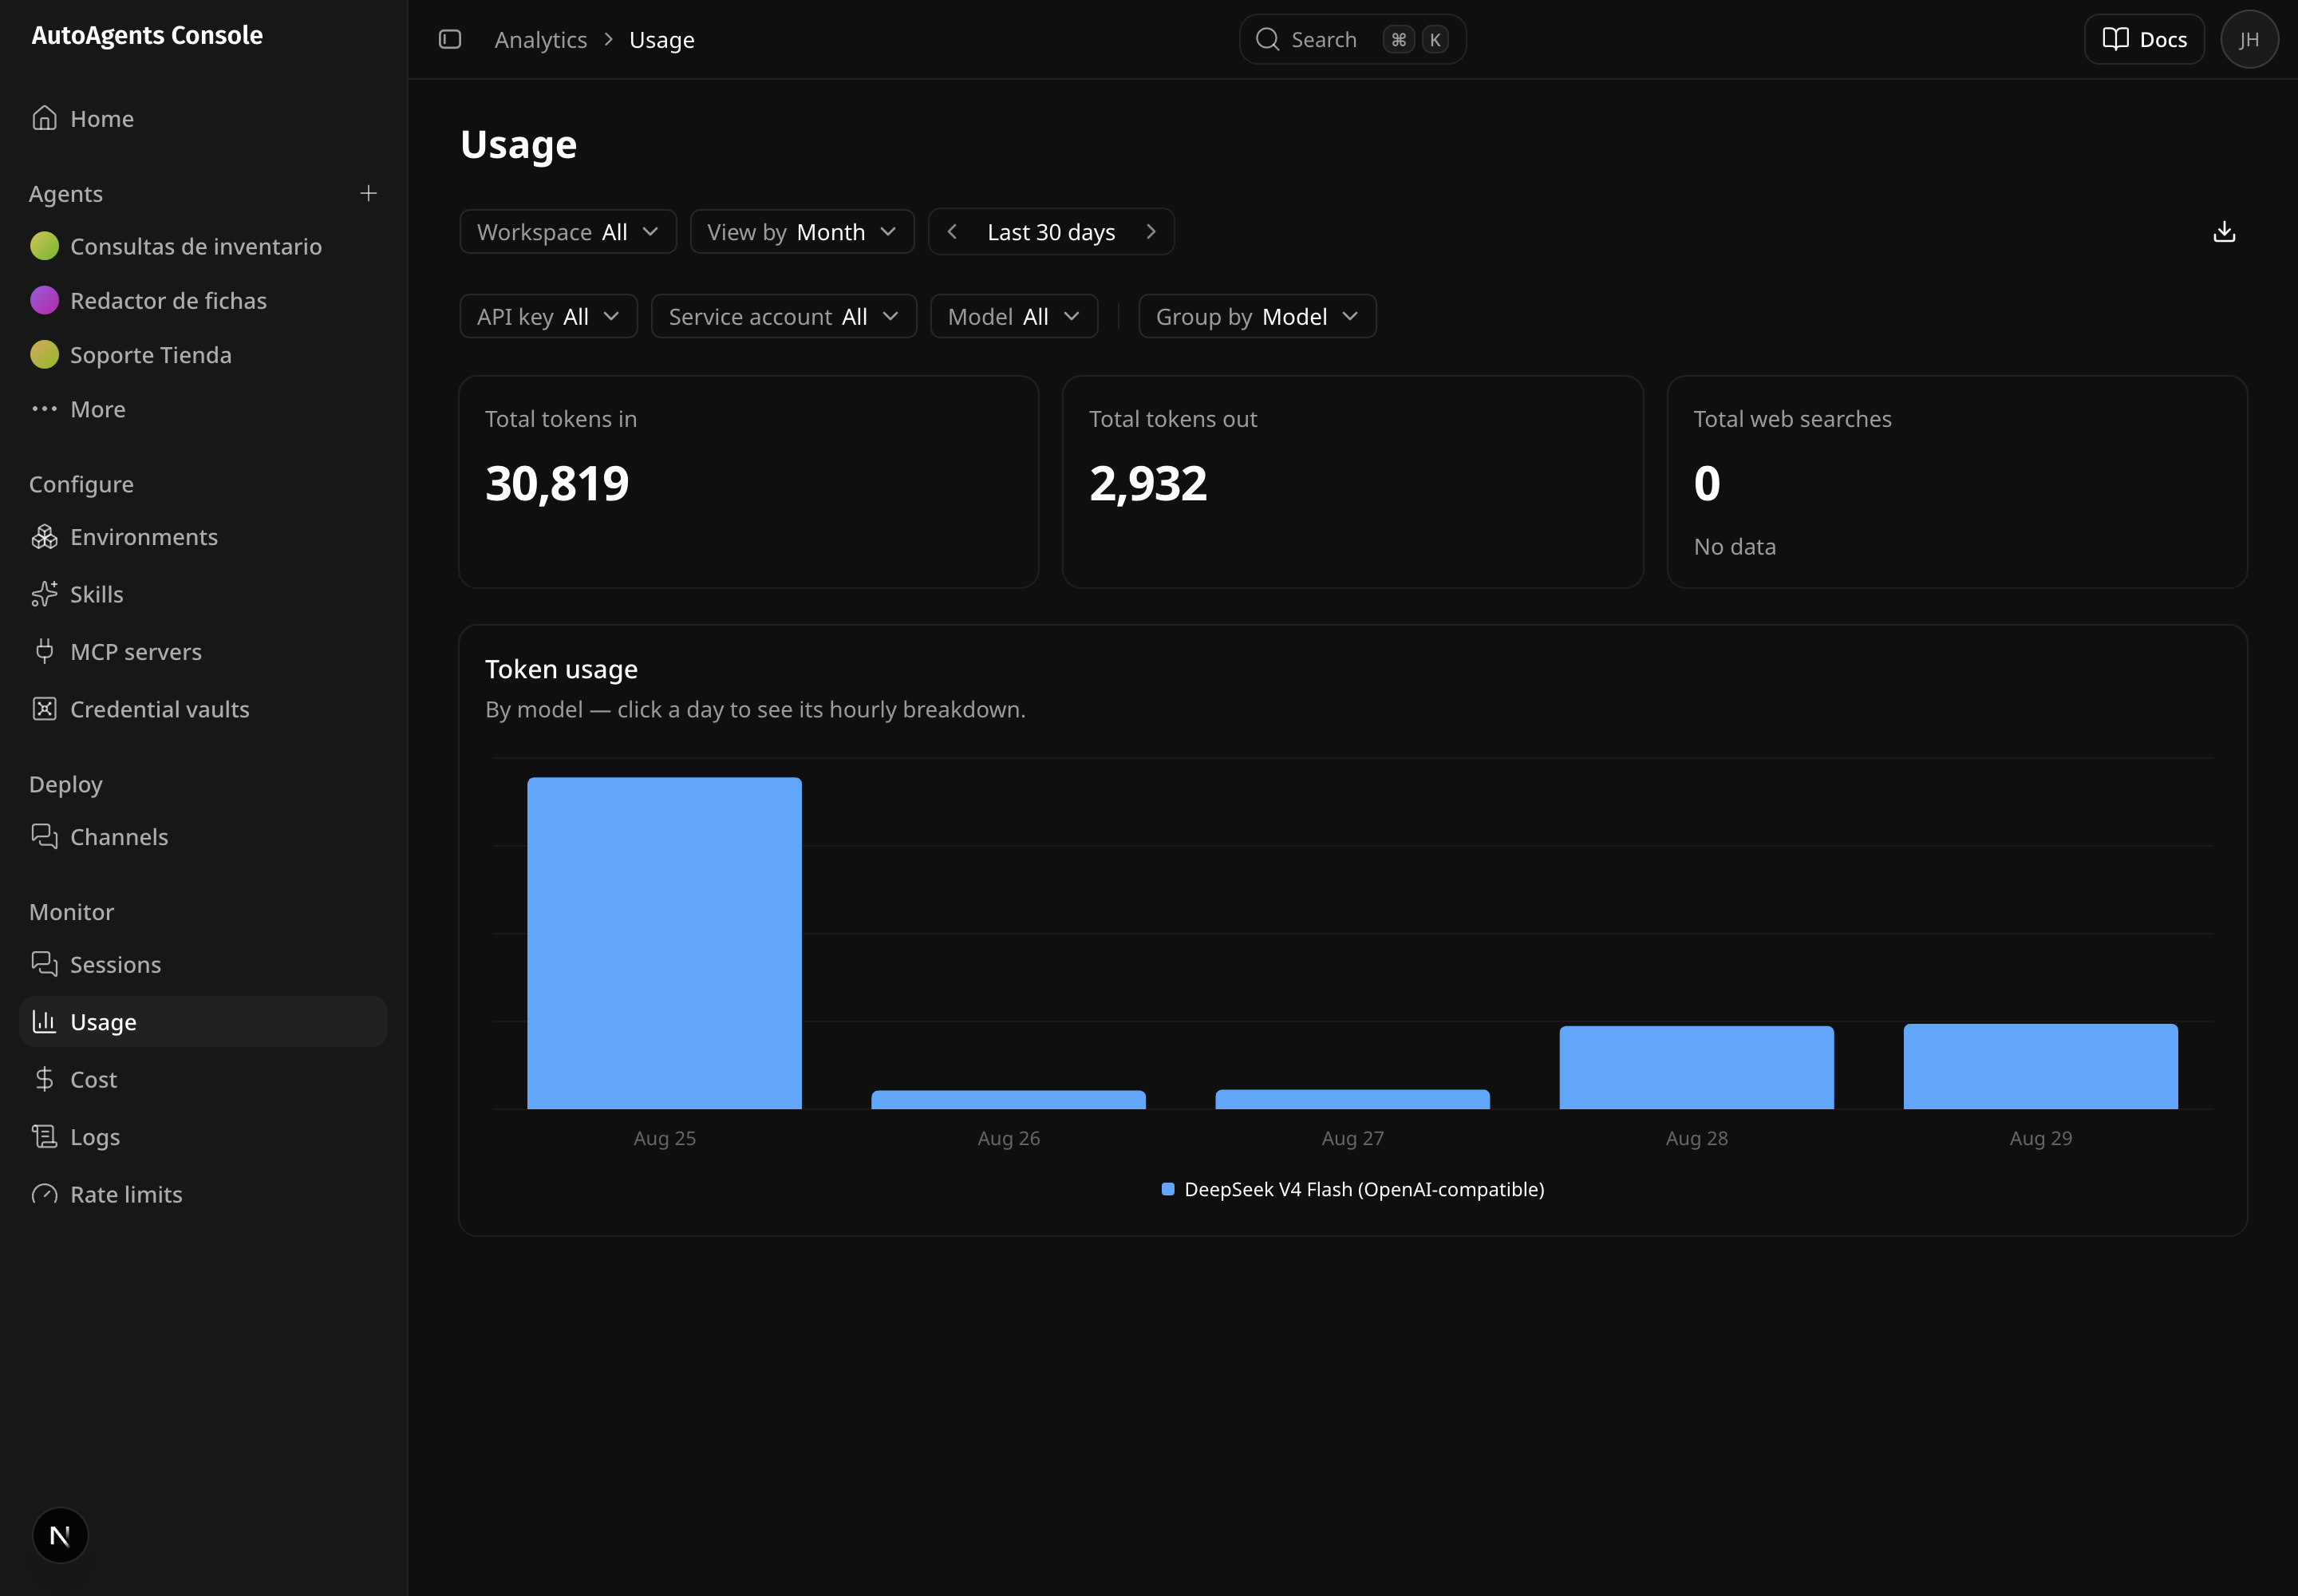Click the Total web searches card
2298x1596 pixels.
click(1957, 482)
